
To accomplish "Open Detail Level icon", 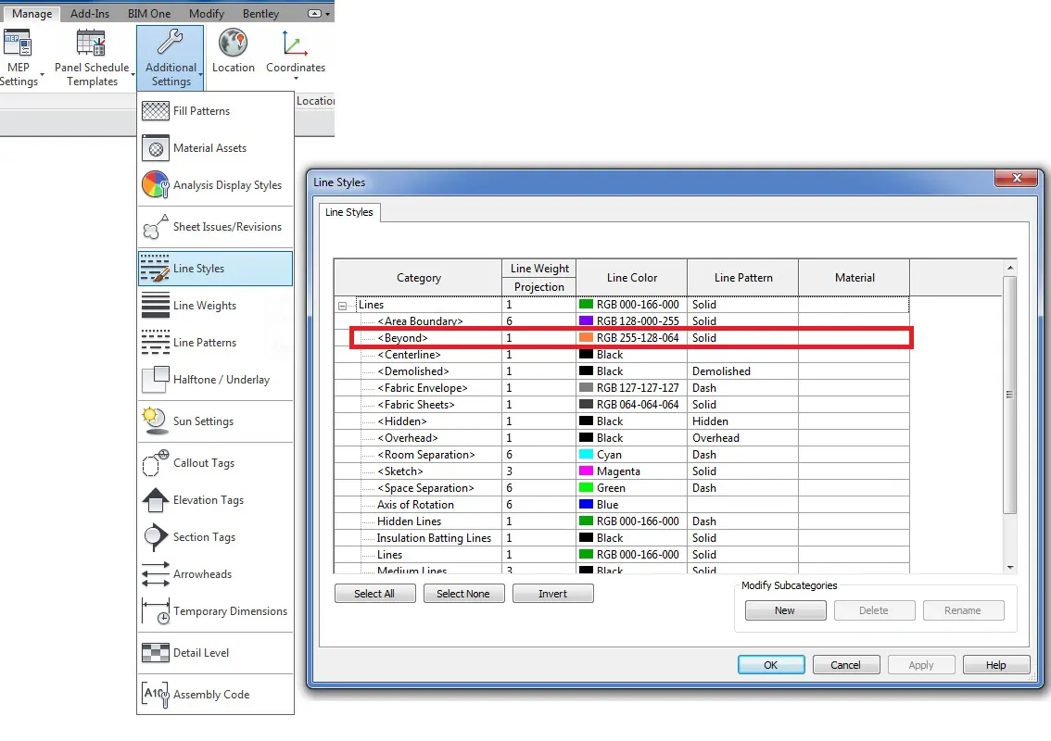I will pos(156,653).
